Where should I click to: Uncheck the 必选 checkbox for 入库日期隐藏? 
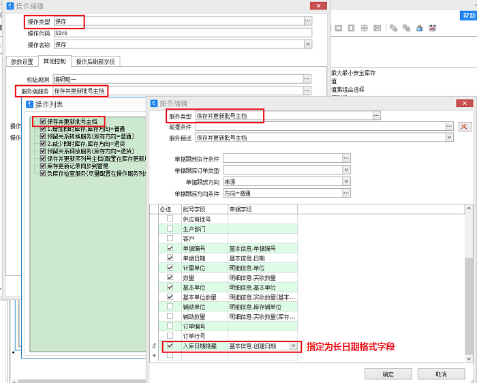tap(170, 346)
